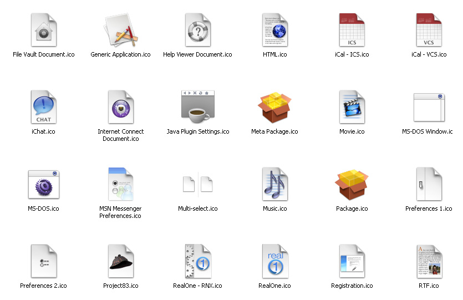Click the "Multi-select.ico" file name

pyautogui.click(x=198, y=209)
